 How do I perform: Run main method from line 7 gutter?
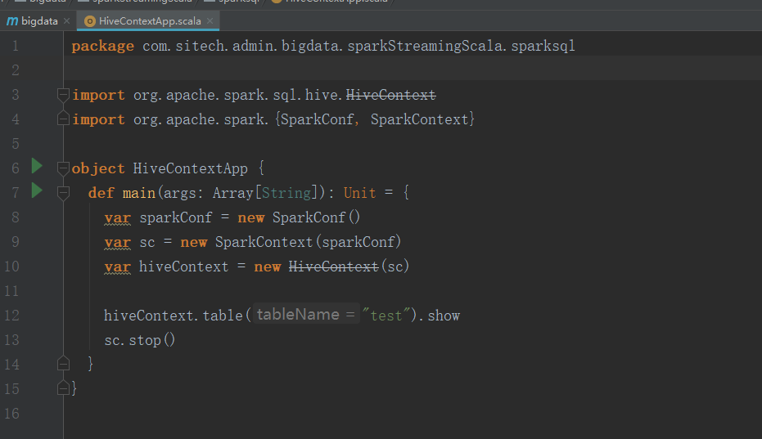pyautogui.click(x=37, y=190)
